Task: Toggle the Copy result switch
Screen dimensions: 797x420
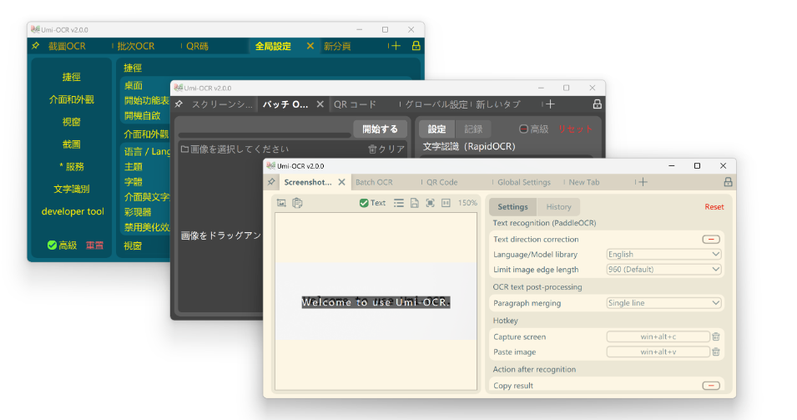Action: tap(710, 386)
